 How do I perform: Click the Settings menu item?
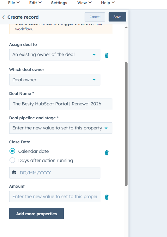pyautogui.click(x=59, y=3)
